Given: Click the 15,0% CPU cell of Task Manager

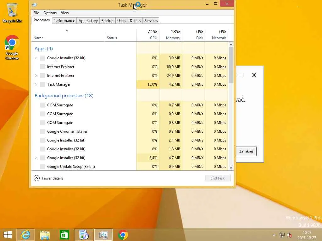Looking at the screenshot, I should [148, 84].
